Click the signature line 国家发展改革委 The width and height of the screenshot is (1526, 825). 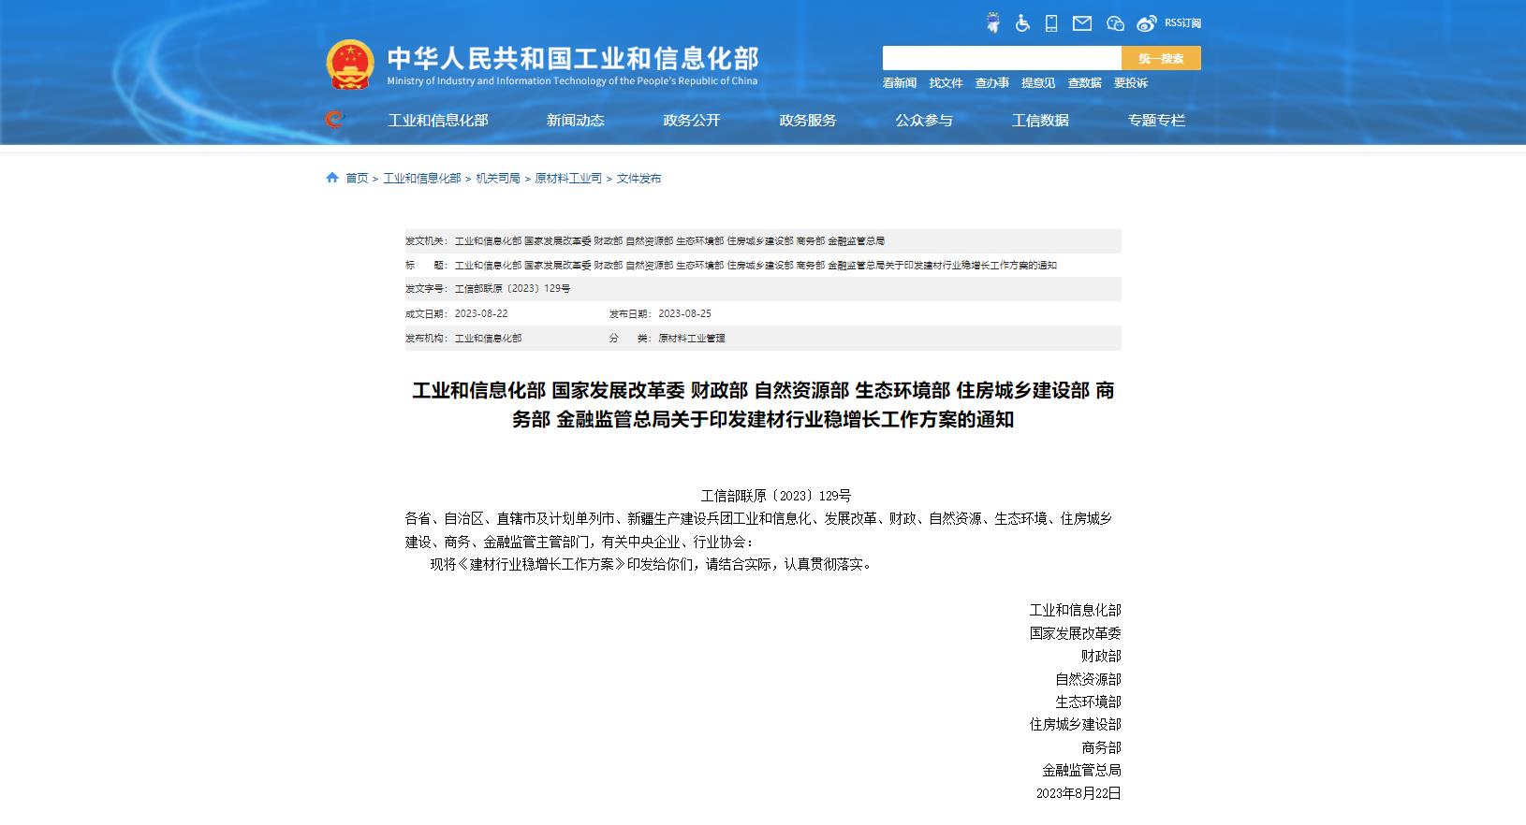click(x=1075, y=633)
